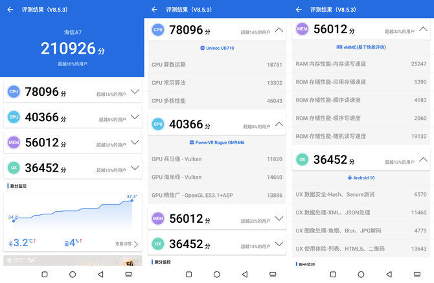Tap the GPU badge icon in the middle panel
This screenshot has width=434, height=283.
click(x=158, y=124)
